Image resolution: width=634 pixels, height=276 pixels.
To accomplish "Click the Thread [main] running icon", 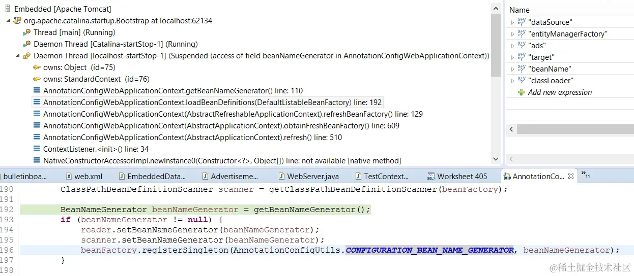I will tap(27, 32).
